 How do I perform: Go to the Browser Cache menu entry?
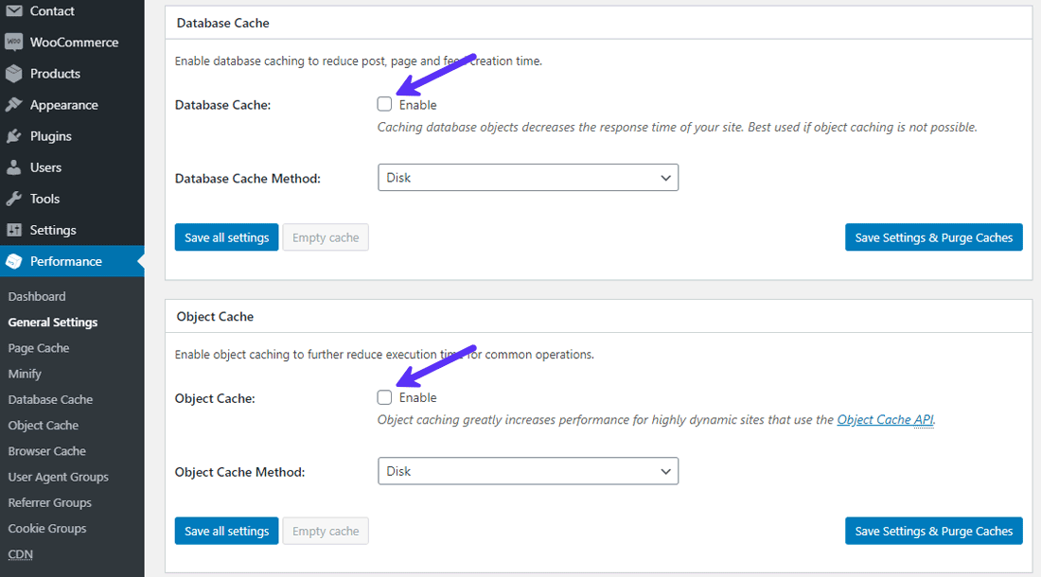coord(46,450)
